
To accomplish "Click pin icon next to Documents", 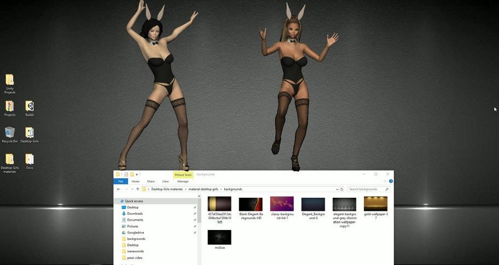I will coord(195,220).
